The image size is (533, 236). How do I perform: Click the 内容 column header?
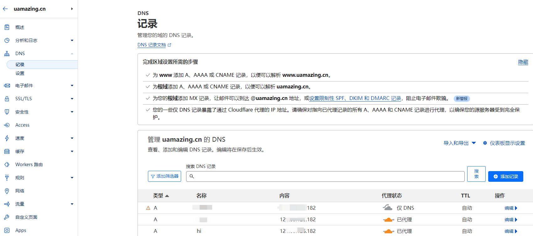click(x=285, y=196)
